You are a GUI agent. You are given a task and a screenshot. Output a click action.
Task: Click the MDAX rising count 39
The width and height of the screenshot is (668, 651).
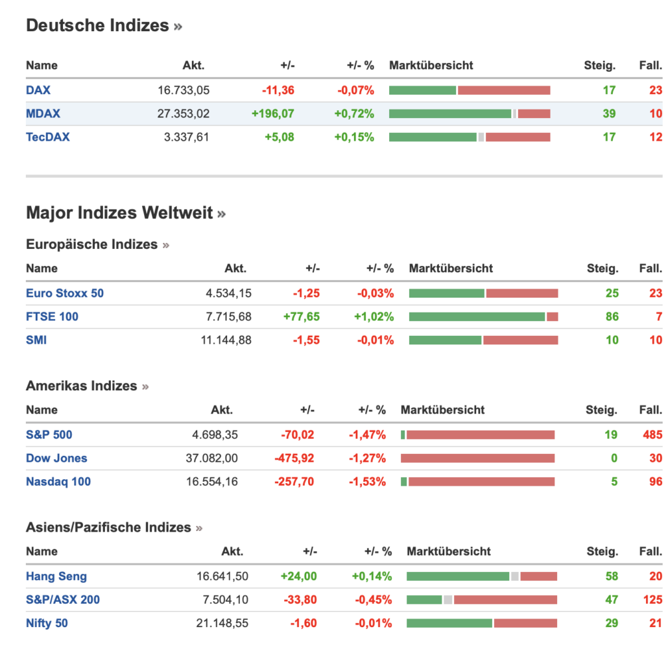pos(609,113)
